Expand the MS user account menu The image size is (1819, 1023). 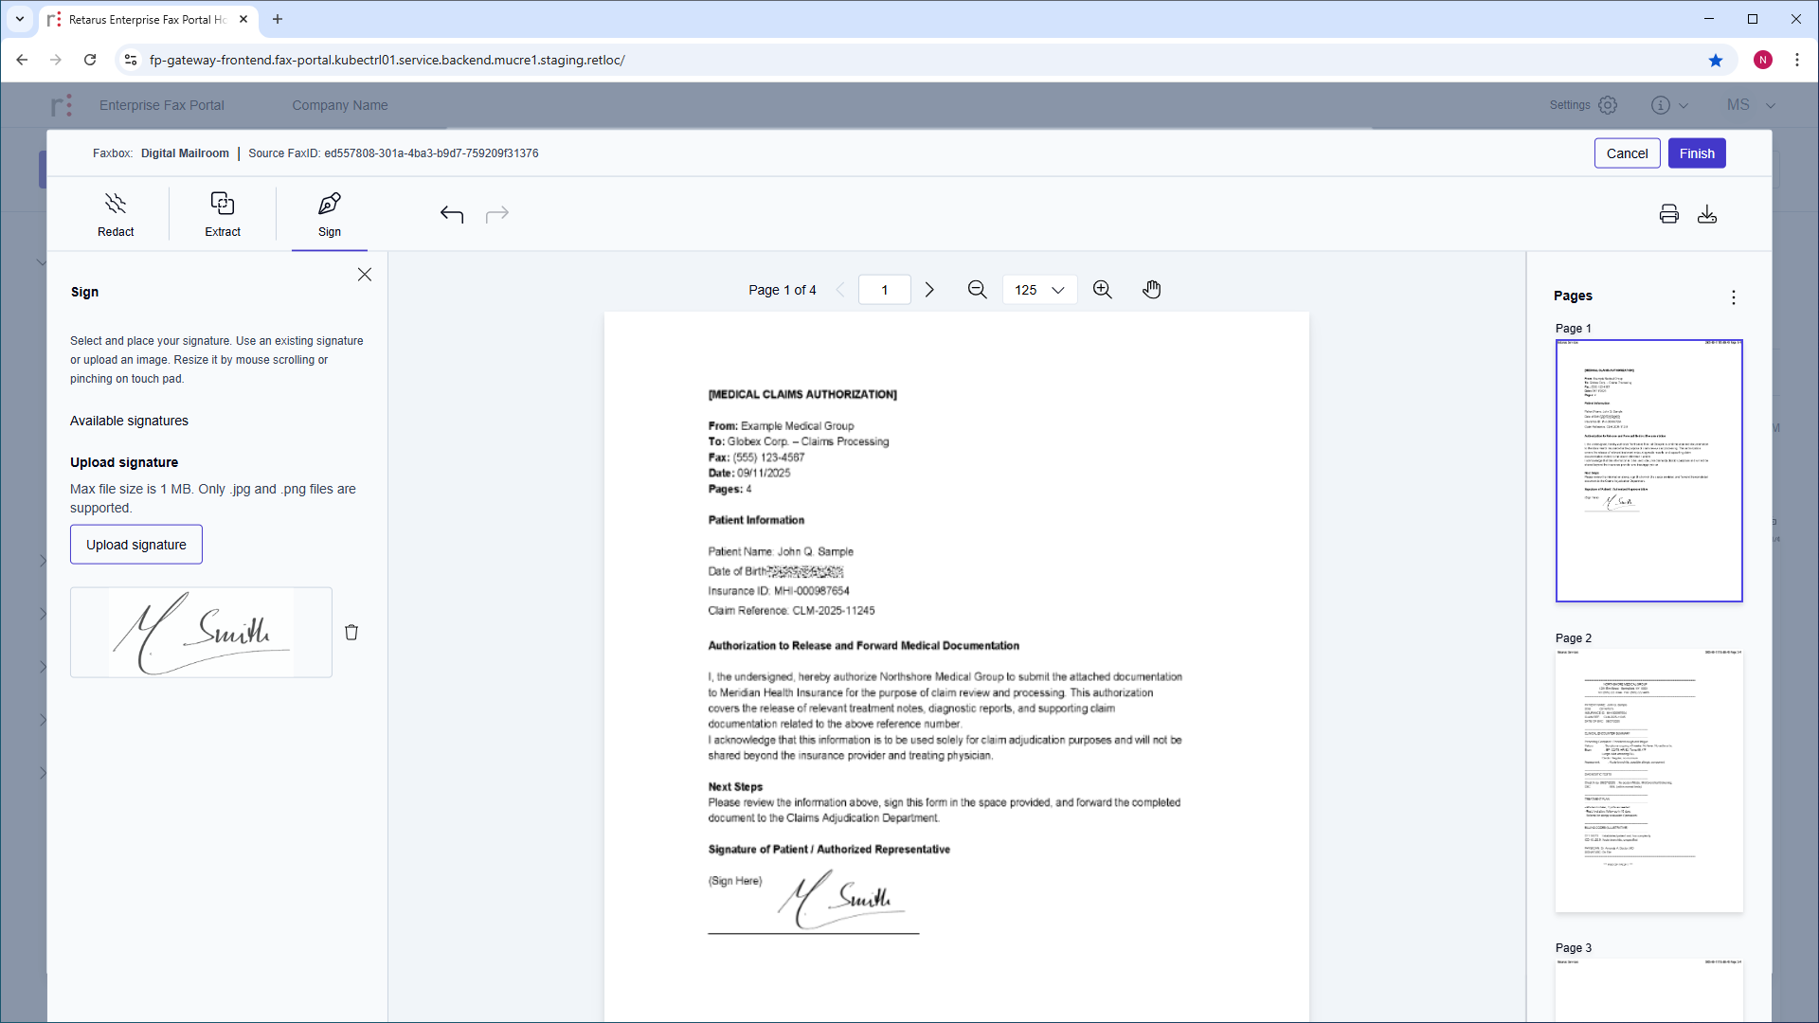[1750, 105]
